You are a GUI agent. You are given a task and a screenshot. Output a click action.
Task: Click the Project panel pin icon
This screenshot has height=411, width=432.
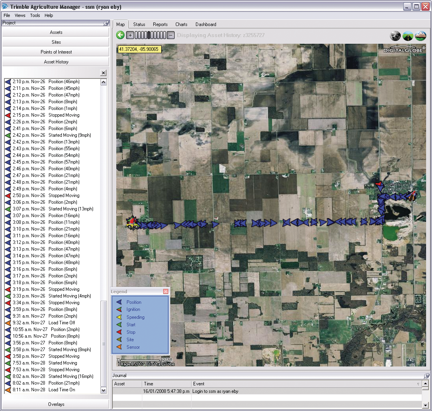(x=106, y=23)
